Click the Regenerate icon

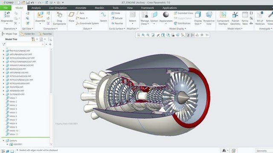pos(7,15)
